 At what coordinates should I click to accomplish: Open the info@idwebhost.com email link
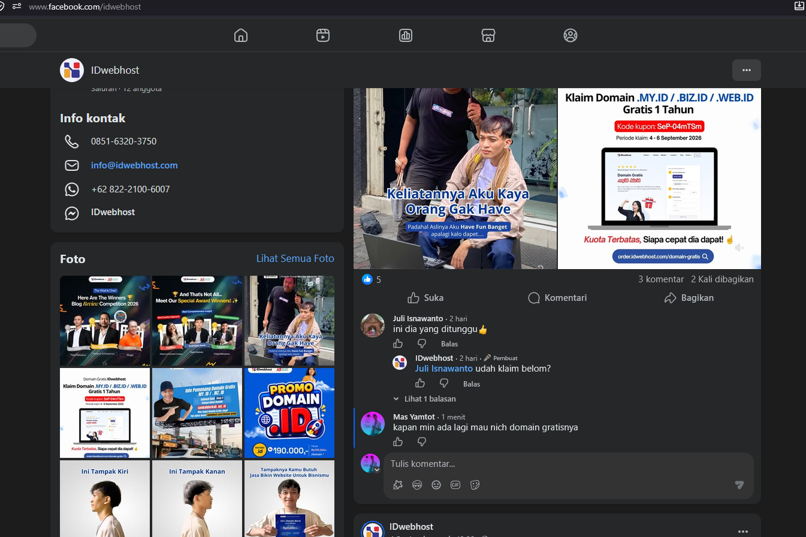[134, 165]
